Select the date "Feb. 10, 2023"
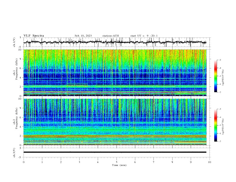This screenshot has width=236, height=182. coord(83,36)
